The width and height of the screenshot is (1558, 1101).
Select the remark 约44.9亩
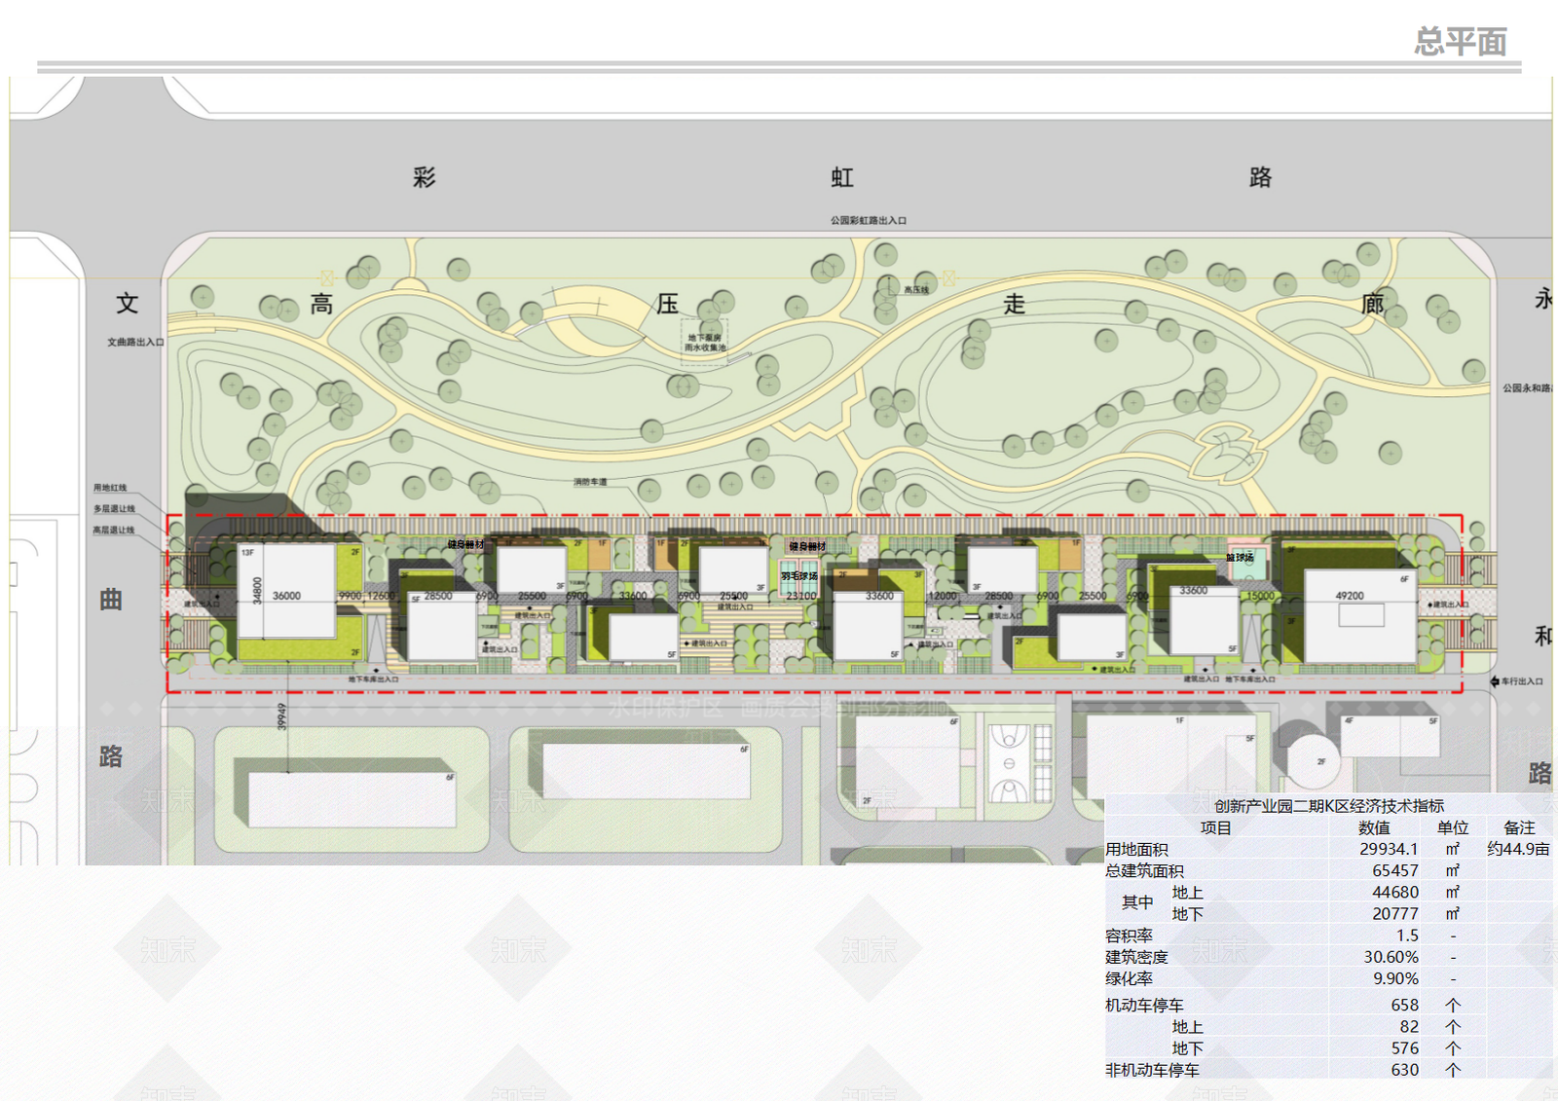pos(1518,849)
